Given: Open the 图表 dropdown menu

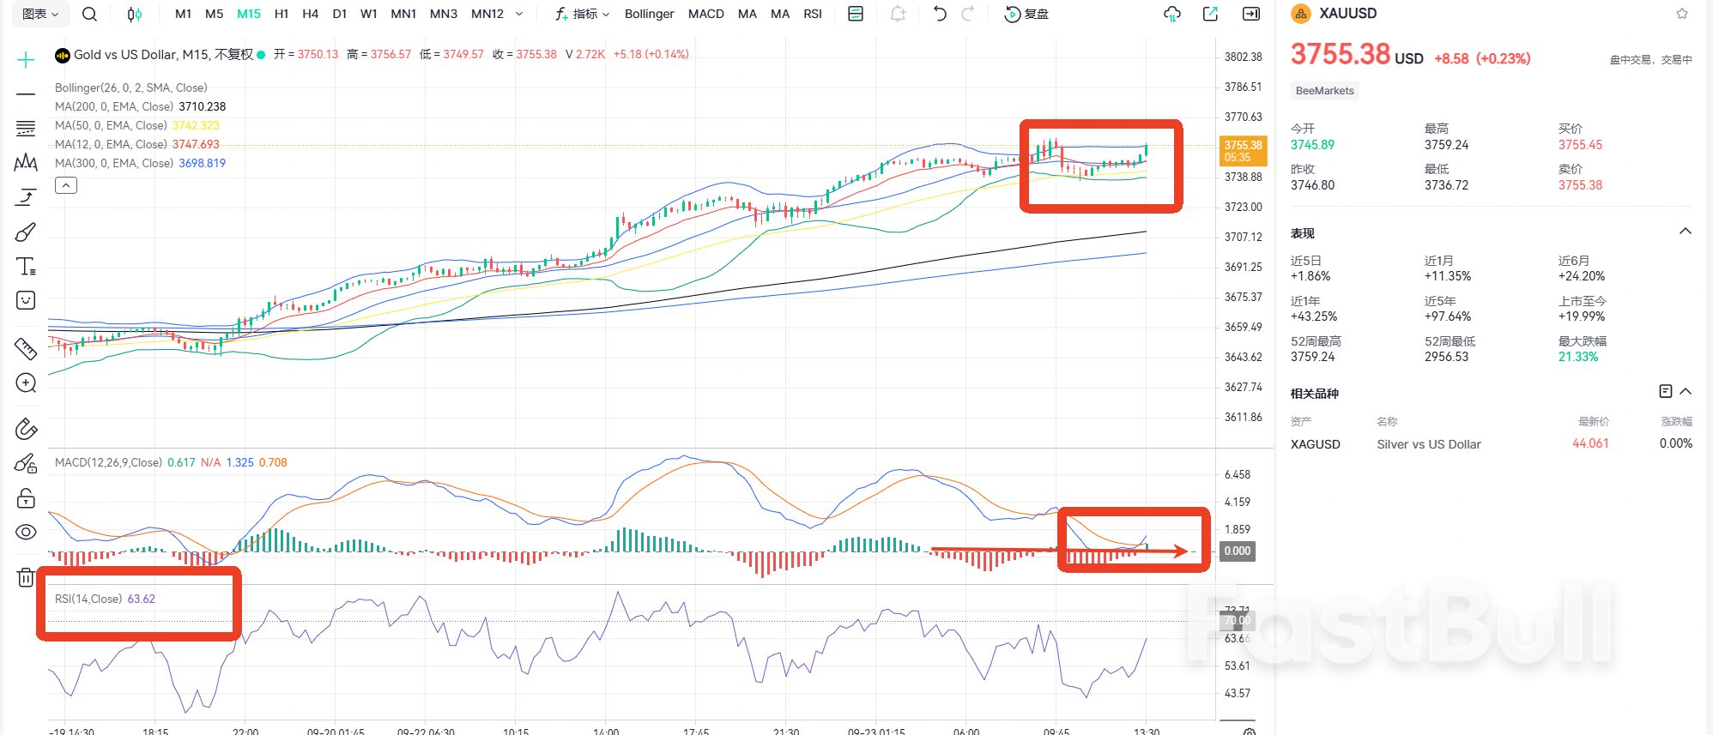Looking at the screenshot, I should click(x=40, y=14).
